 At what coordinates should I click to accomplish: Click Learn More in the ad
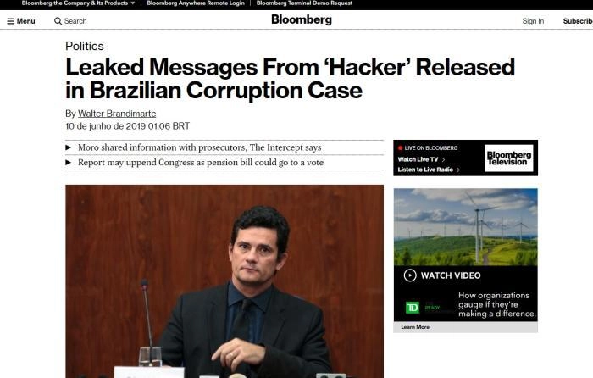pyautogui.click(x=415, y=327)
